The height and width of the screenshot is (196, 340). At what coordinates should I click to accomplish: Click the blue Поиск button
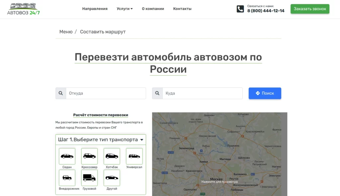265,93
